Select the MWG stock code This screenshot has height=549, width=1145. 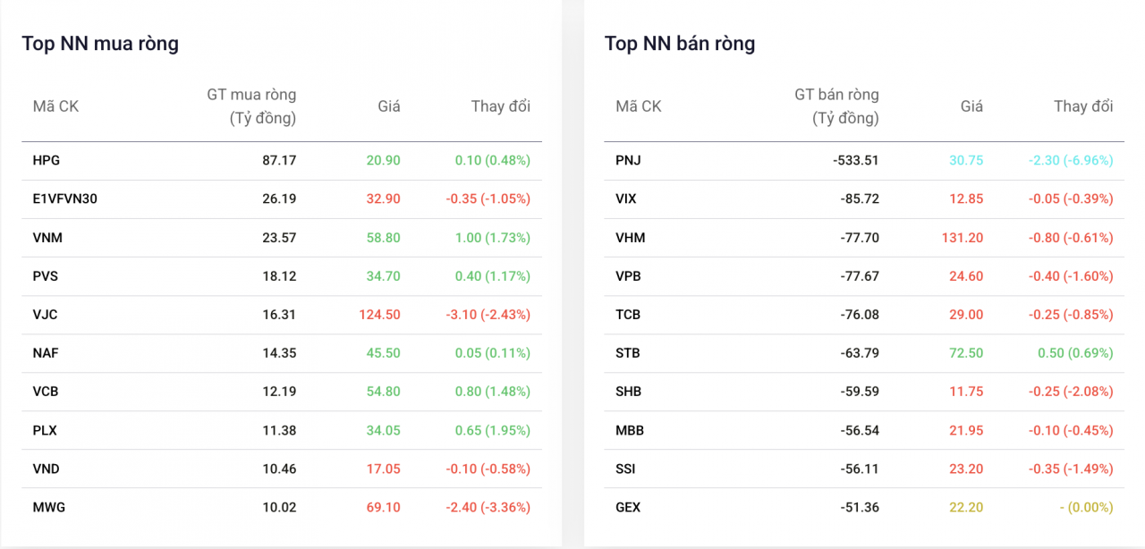coord(49,507)
